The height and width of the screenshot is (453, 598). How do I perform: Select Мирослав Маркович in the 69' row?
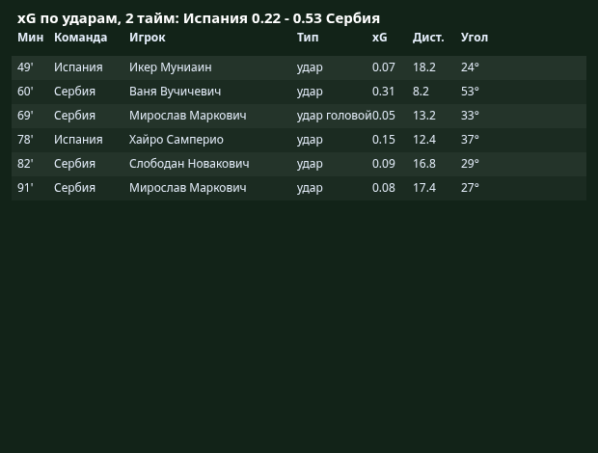(x=188, y=116)
